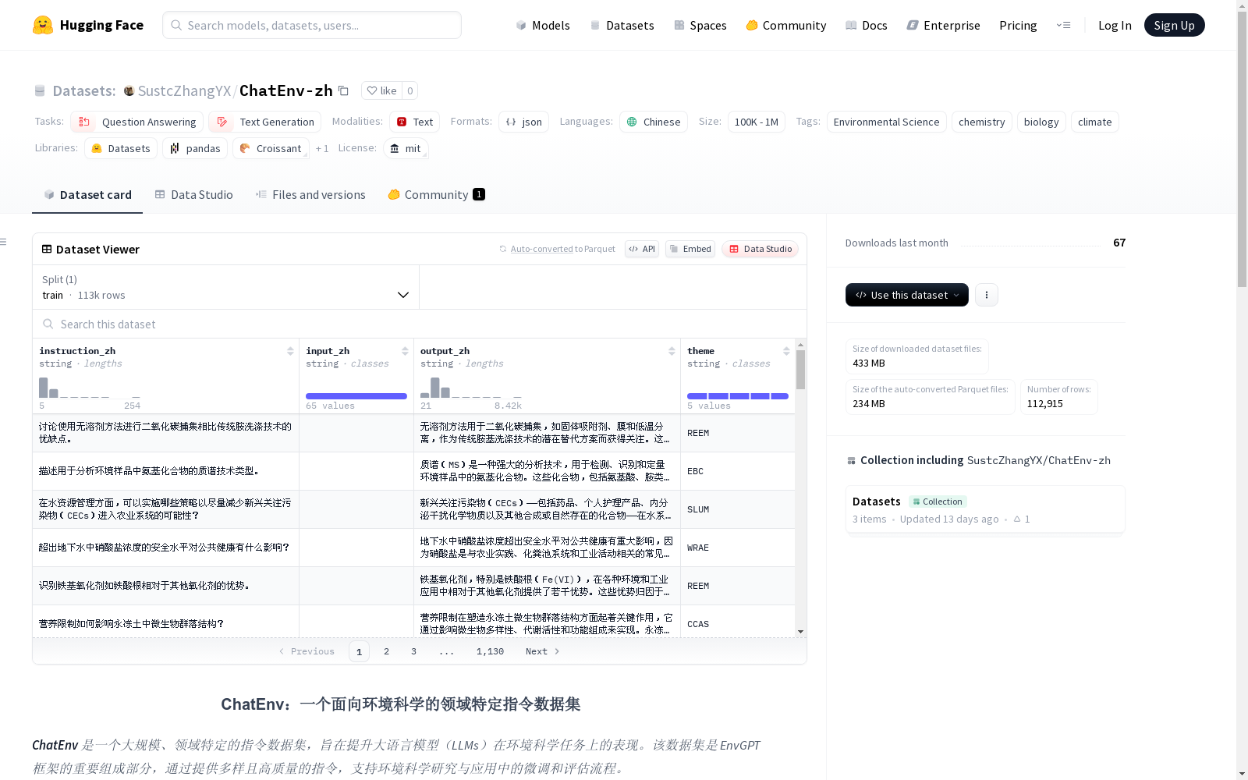Open SustcZhangYX user profile link

pyautogui.click(x=184, y=90)
